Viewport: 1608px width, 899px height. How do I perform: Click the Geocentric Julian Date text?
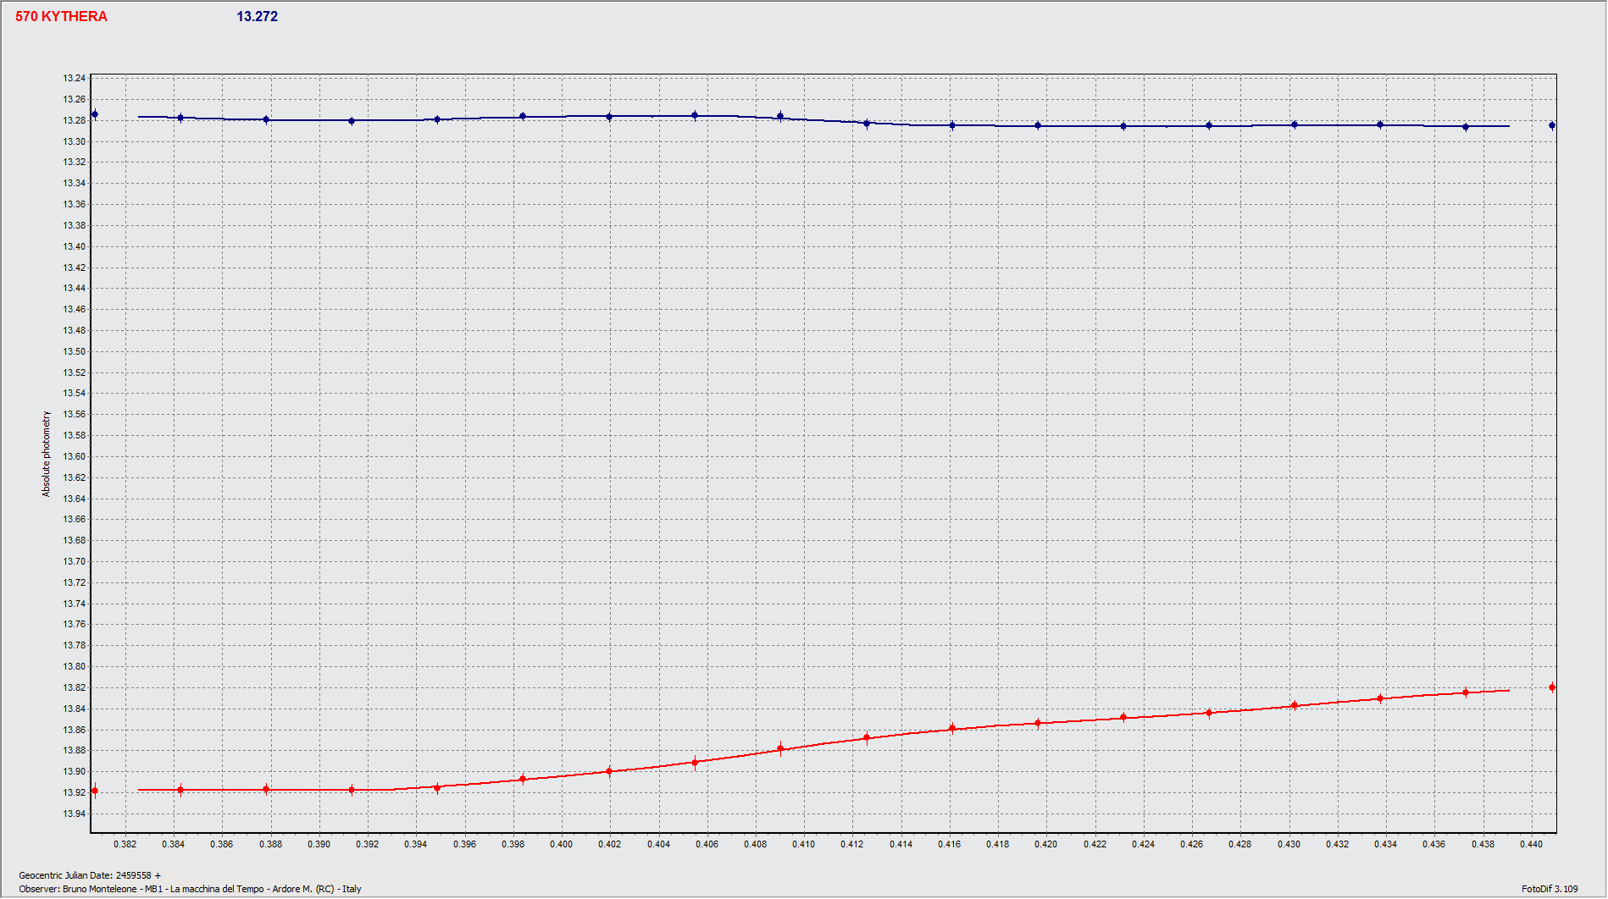pos(90,875)
